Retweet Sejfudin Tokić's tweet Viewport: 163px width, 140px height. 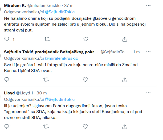click(x=47, y=79)
